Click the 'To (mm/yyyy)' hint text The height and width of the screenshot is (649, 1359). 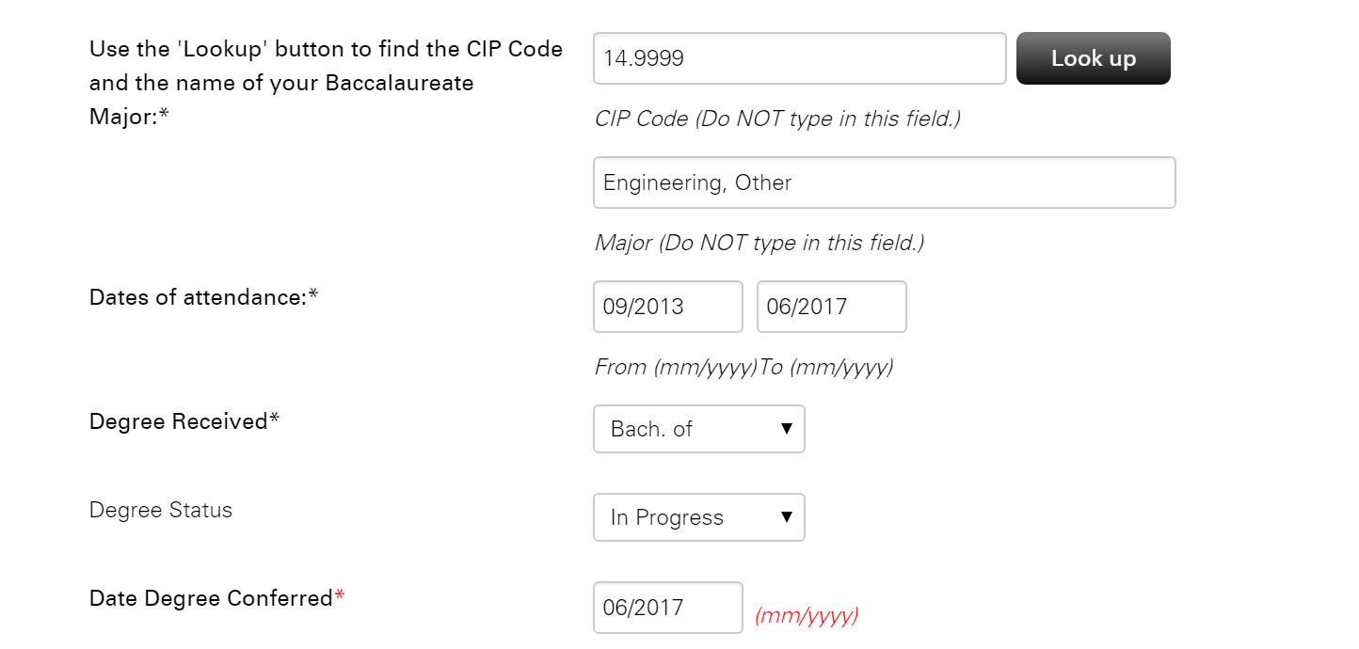click(x=826, y=367)
